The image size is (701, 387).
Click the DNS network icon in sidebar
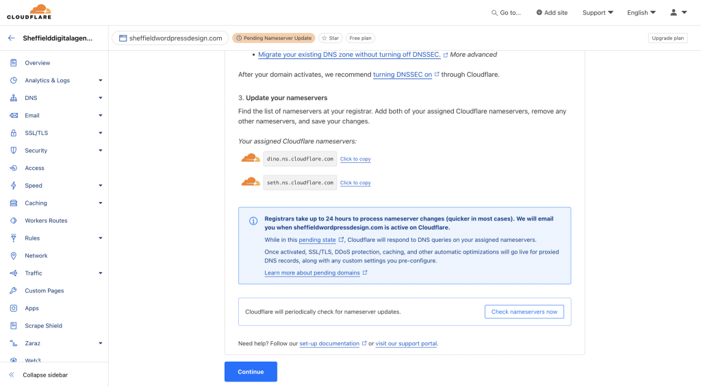tap(14, 97)
